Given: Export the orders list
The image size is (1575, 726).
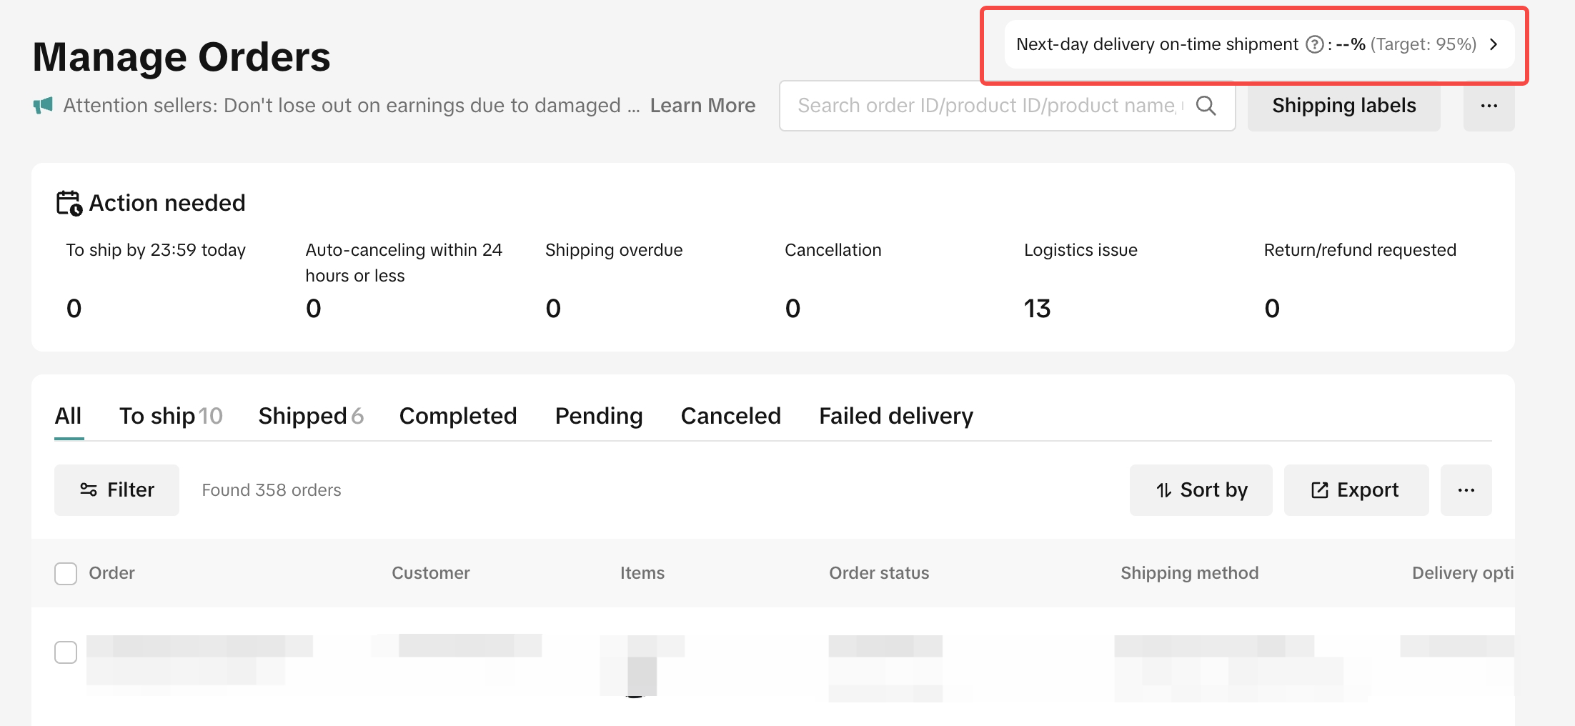Looking at the screenshot, I should tap(1356, 490).
